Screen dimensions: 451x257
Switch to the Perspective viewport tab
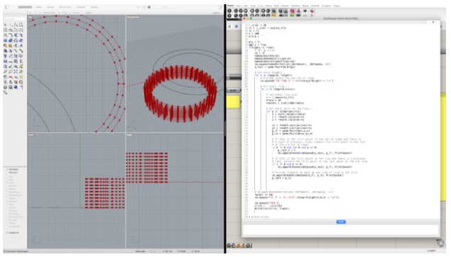(49, 13)
